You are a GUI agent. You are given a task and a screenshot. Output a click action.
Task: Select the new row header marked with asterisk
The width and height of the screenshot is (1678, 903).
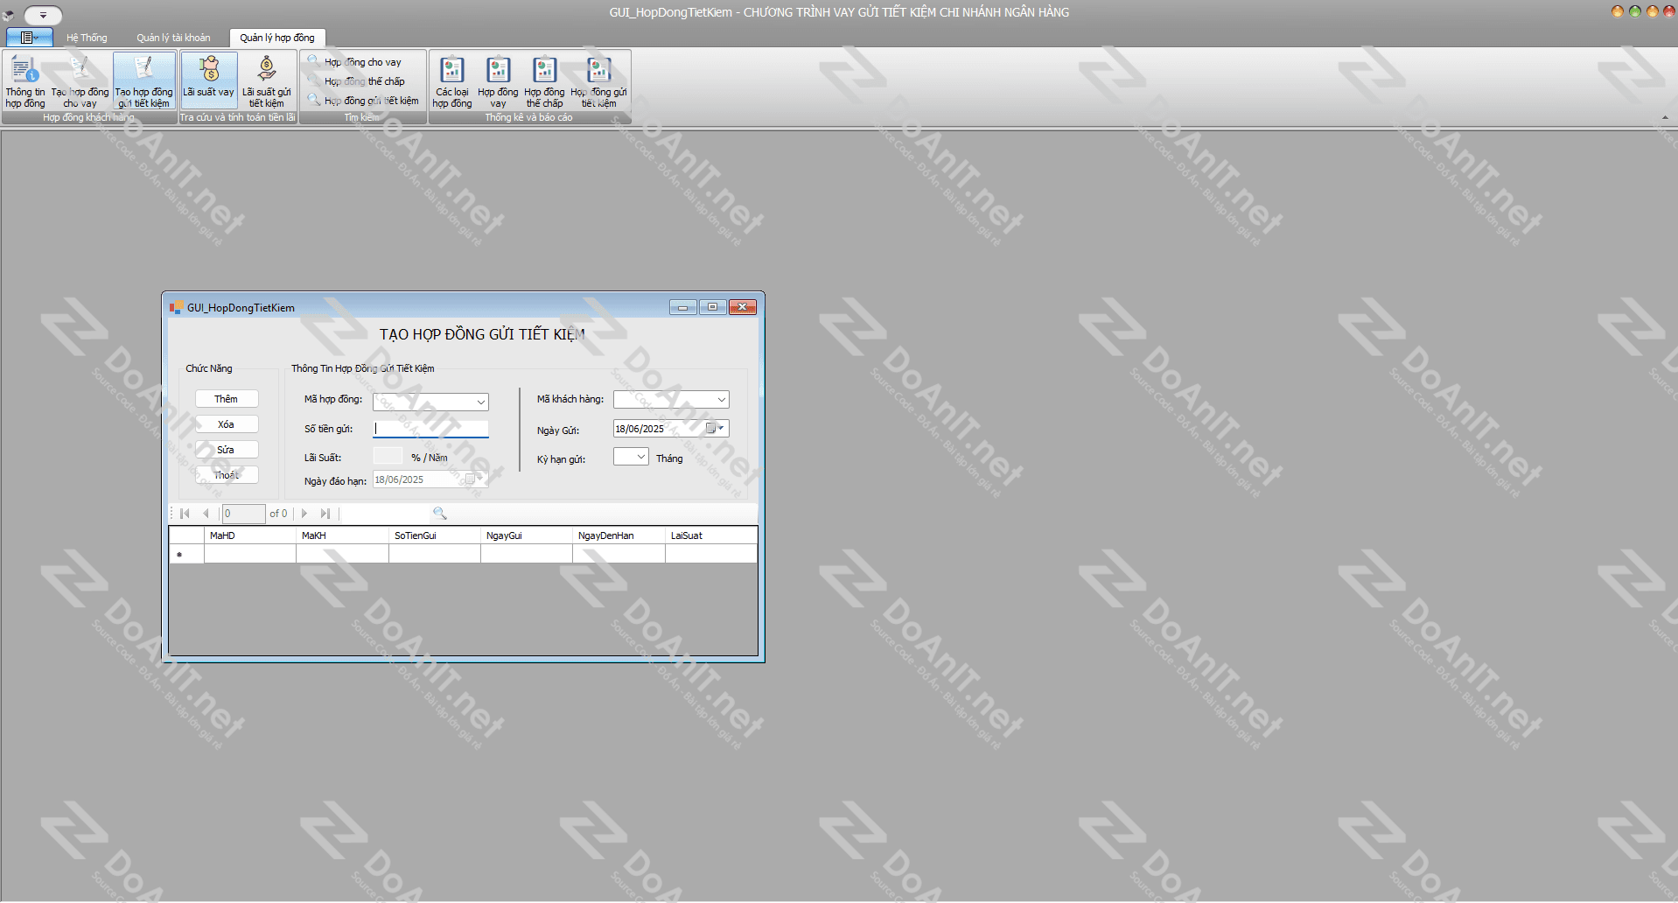pos(186,554)
